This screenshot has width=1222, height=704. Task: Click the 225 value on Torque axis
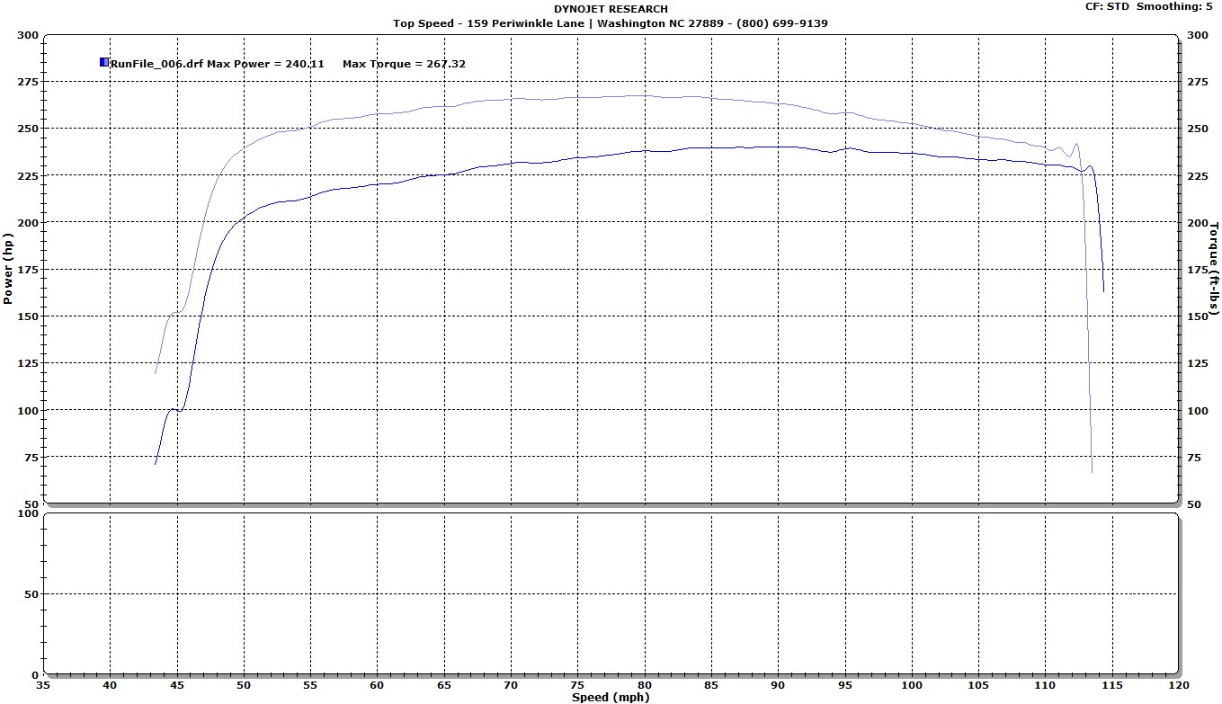(x=1197, y=175)
